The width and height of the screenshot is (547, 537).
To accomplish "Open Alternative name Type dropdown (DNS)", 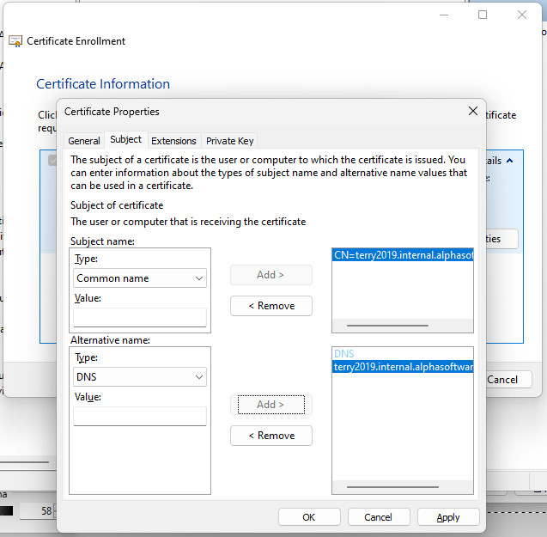I will pos(140,376).
